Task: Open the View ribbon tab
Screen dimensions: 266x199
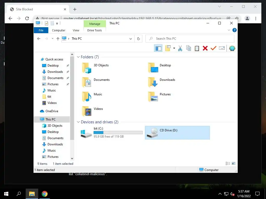Action: (76, 30)
